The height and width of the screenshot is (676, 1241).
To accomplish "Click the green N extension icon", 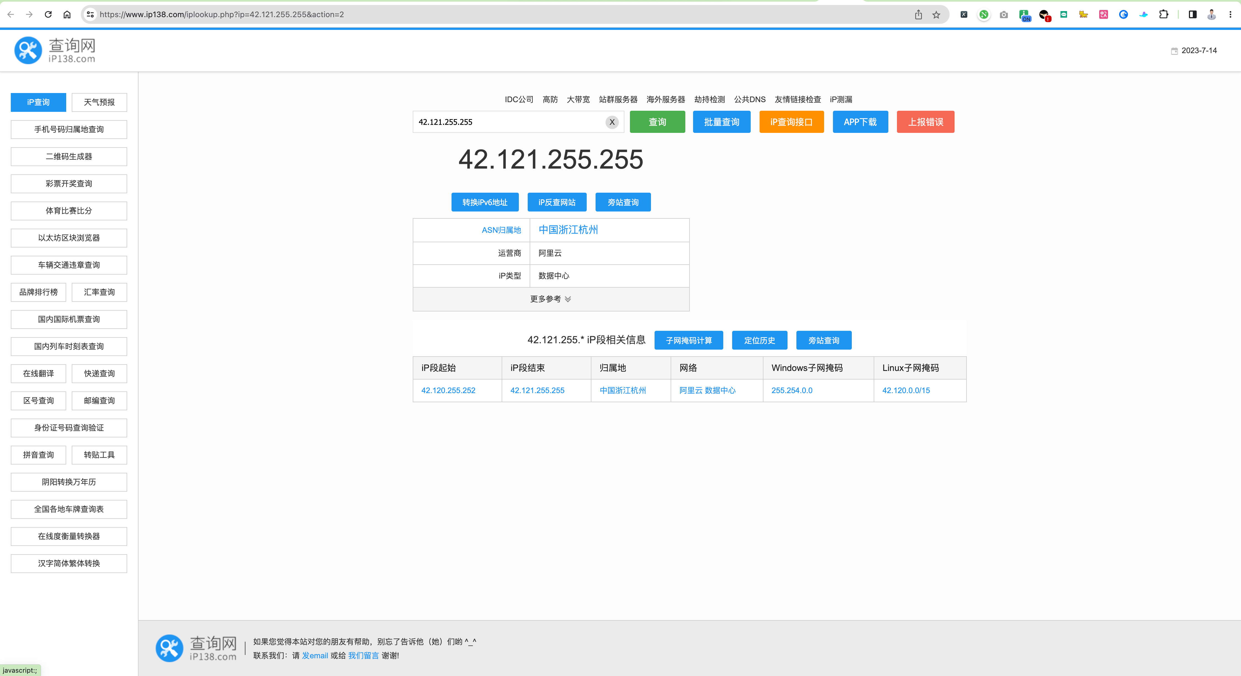I will tap(984, 14).
